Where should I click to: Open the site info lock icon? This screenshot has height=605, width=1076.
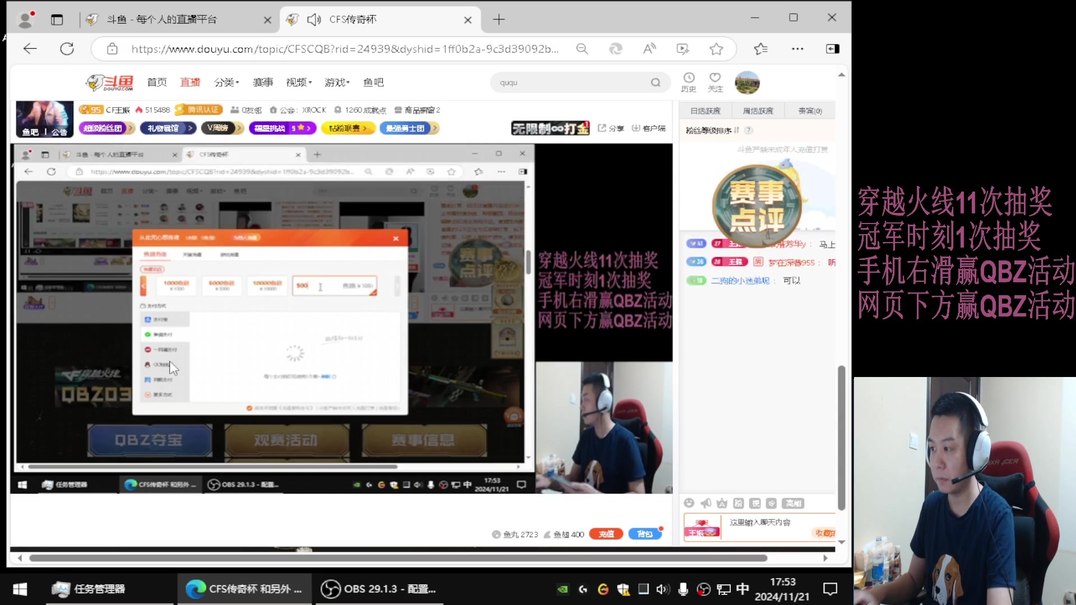pos(112,49)
